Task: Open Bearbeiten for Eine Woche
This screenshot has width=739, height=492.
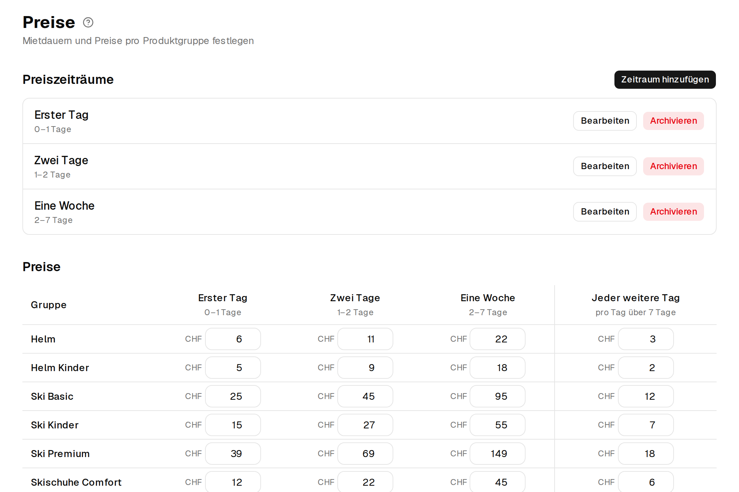Action: click(605, 212)
